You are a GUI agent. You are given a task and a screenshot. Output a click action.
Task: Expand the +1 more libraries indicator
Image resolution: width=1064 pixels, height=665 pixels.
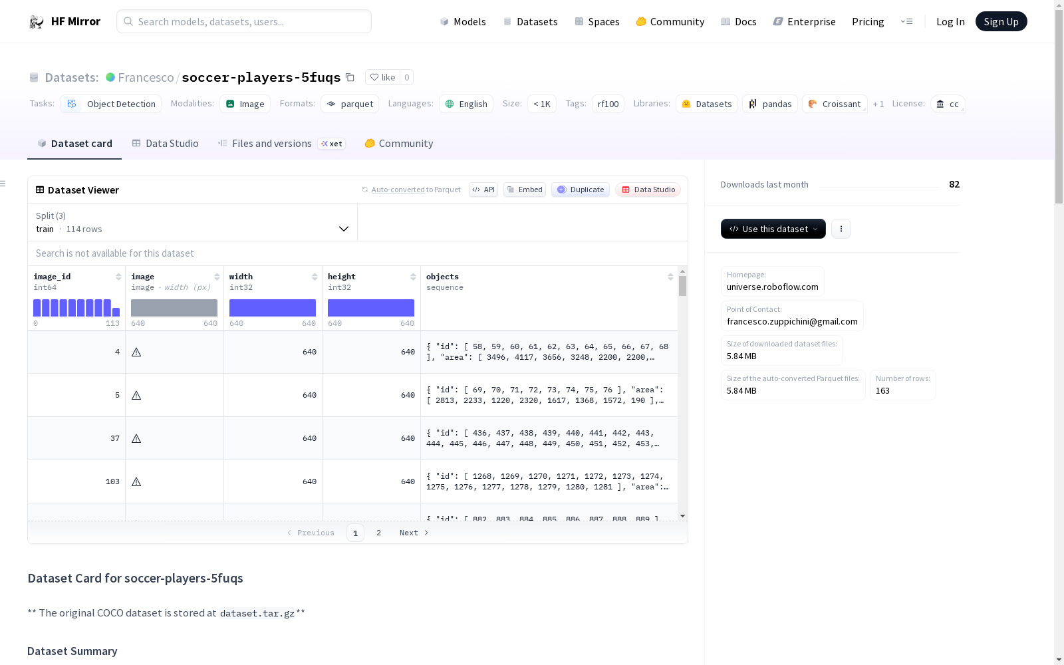point(878,104)
